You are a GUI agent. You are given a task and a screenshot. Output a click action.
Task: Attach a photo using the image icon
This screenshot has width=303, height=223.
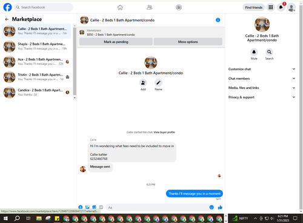click(x=87, y=207)
